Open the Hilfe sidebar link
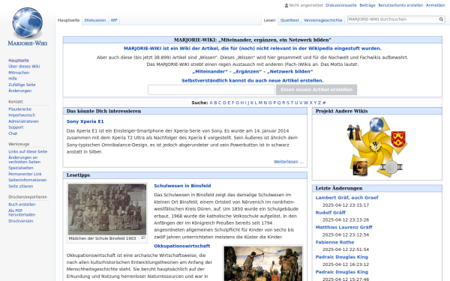450x281 pixels. [13, 78]
